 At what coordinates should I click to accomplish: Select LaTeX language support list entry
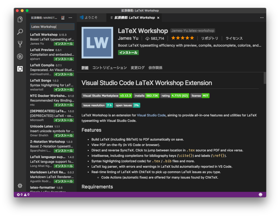[52, 161]
